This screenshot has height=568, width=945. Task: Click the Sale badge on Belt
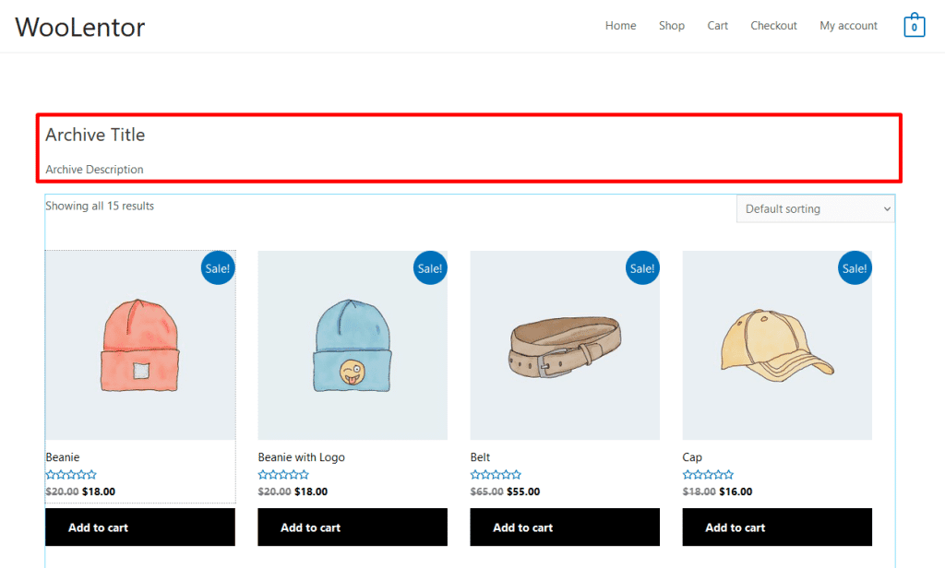pyautogui.click(x=642, y=268)
